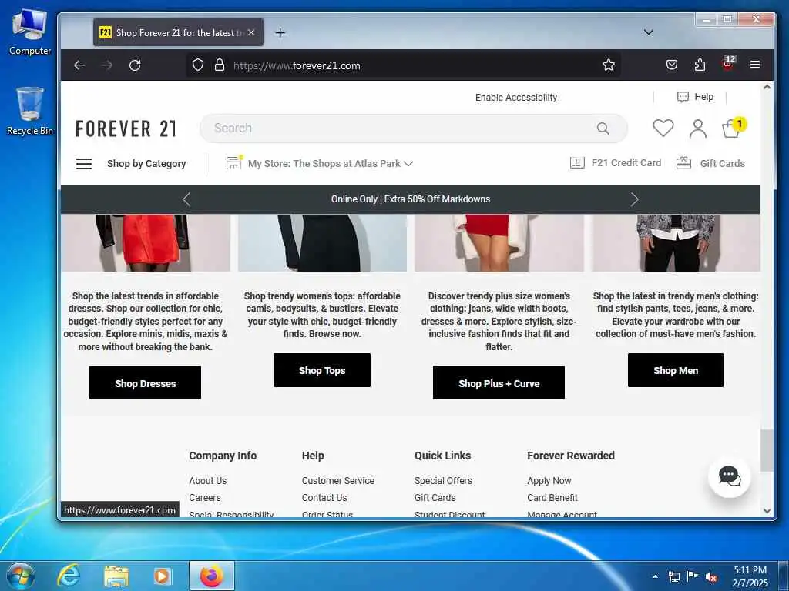Click the black top product image
This screenshot has height=591, width=789.
[x=323, y=242]
